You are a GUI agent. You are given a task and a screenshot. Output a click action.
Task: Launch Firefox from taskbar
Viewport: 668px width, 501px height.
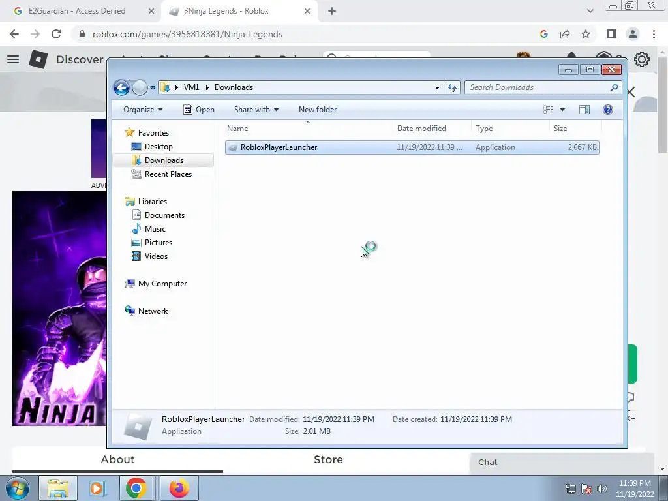179,488
